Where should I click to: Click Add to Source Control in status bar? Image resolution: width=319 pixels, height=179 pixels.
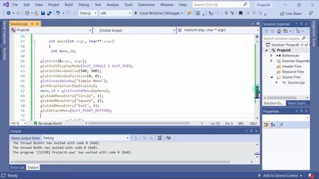280,176
